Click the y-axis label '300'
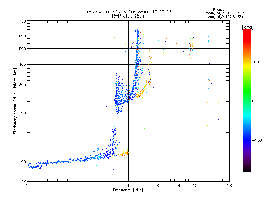The width and height of the screenshot is (270, 202). 22,85
